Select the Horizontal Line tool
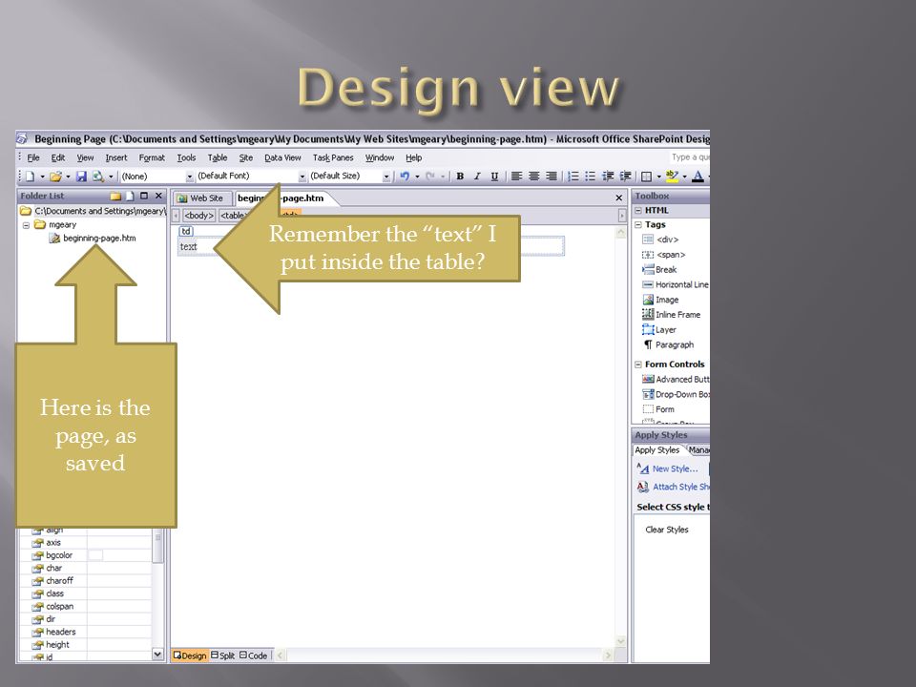This screenshot has height=687, width=916. (x=676, y=284)
